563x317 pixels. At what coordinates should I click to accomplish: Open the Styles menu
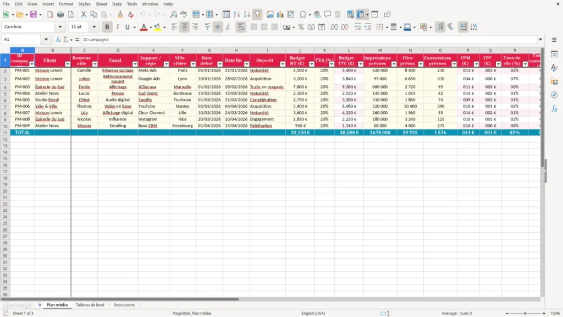tap(84, 4)
